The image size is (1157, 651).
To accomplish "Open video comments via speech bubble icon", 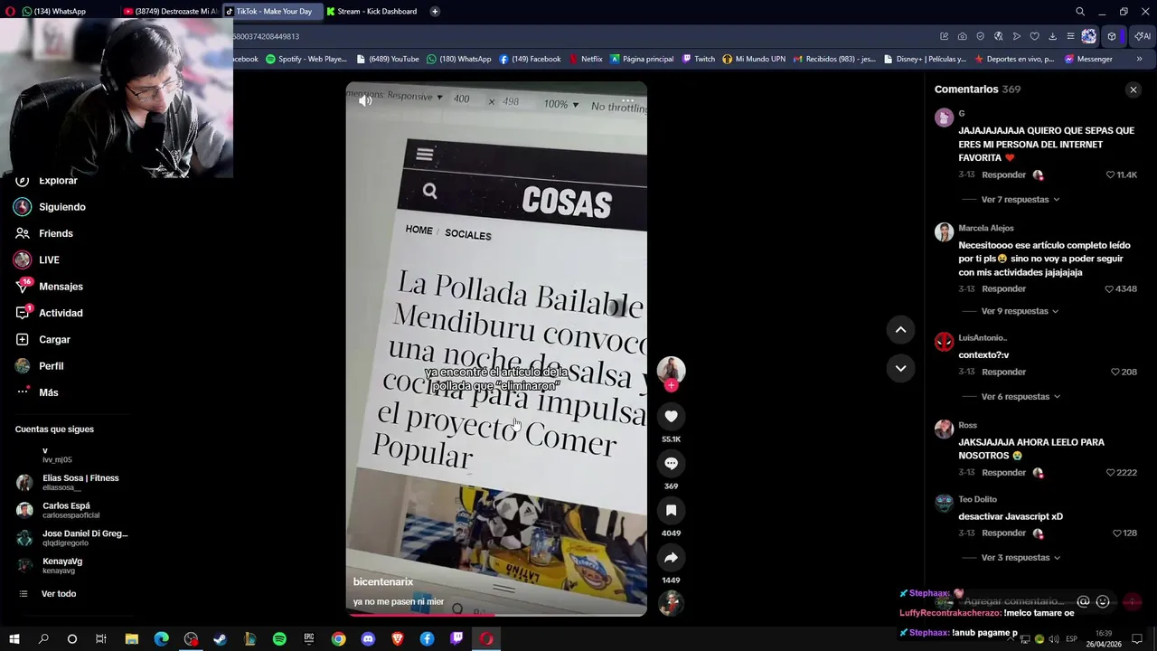I will pos(671,463).
